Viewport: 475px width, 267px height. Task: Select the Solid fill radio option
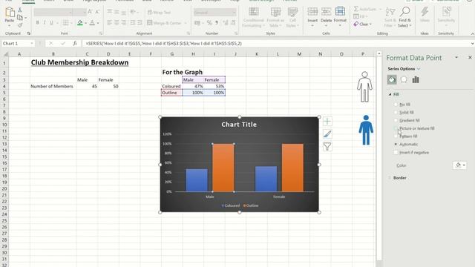396,112
